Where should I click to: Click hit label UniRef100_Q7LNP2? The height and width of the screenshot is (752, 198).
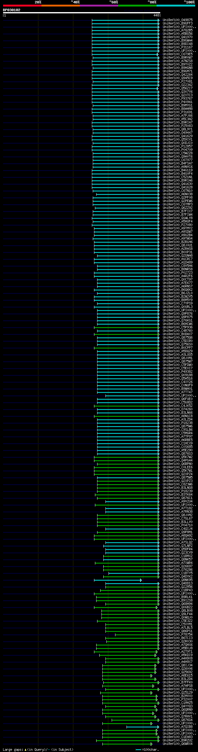point(178,546)
